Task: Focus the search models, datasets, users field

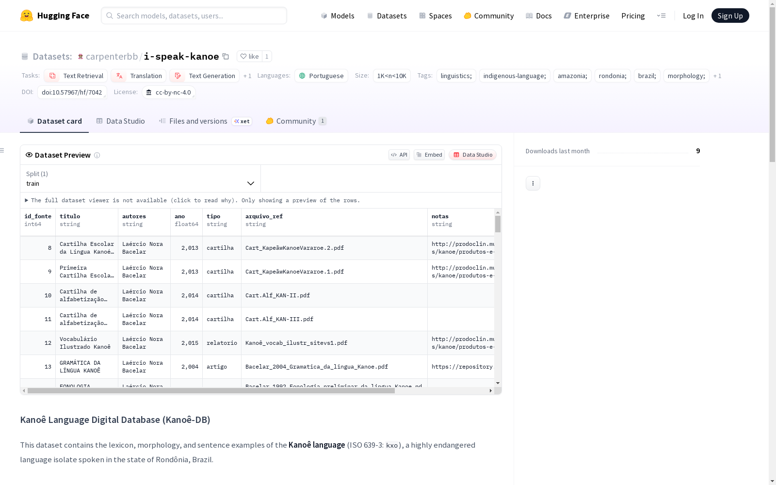Action: 194,16
